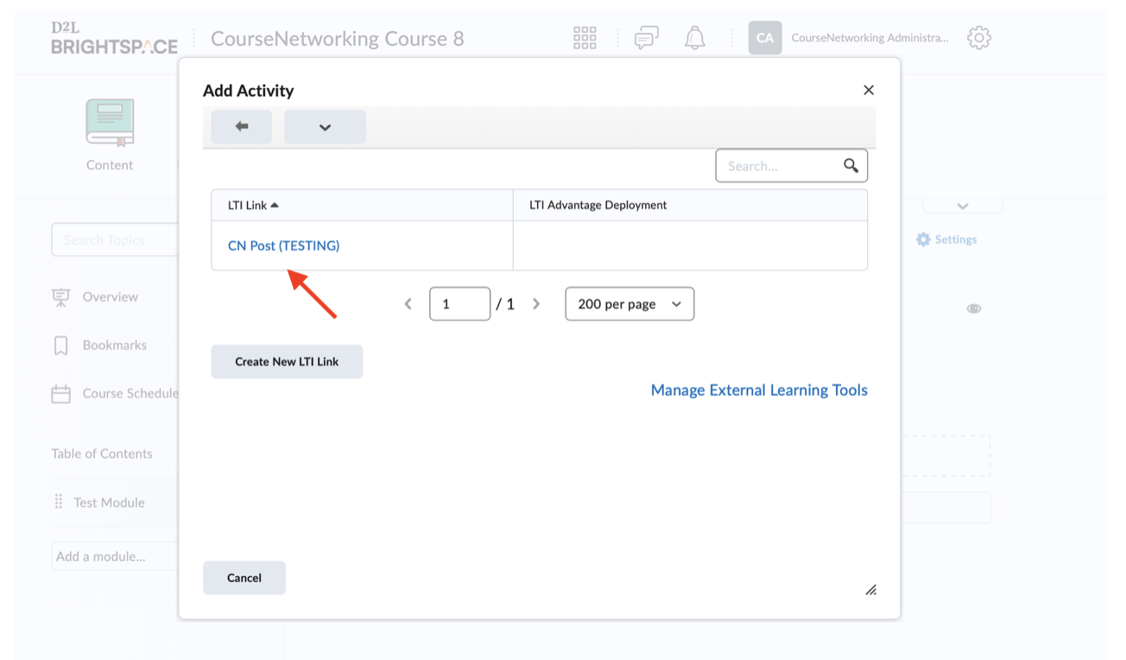Open the notifications bell icon

click(x=694, y=38)
